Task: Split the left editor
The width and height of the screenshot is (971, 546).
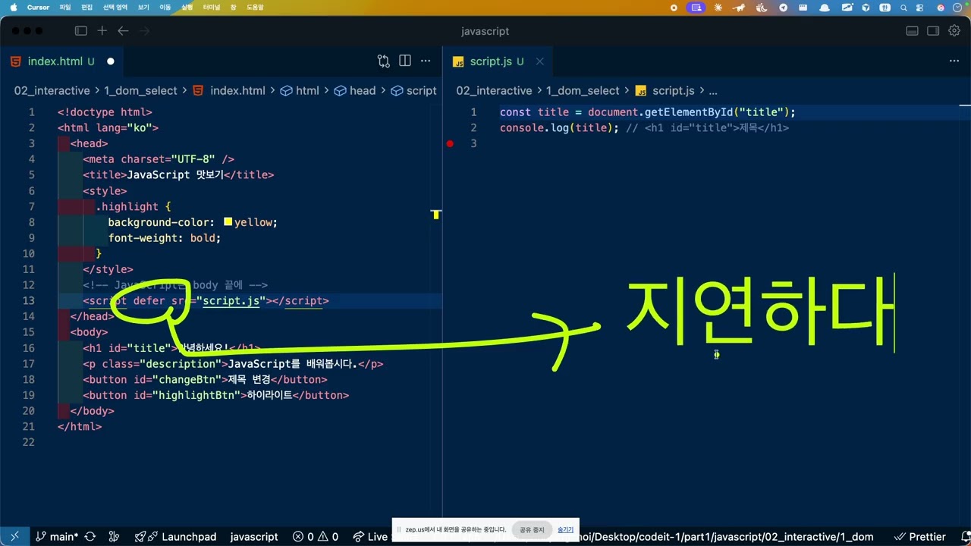Action: [x=405, y=61]
